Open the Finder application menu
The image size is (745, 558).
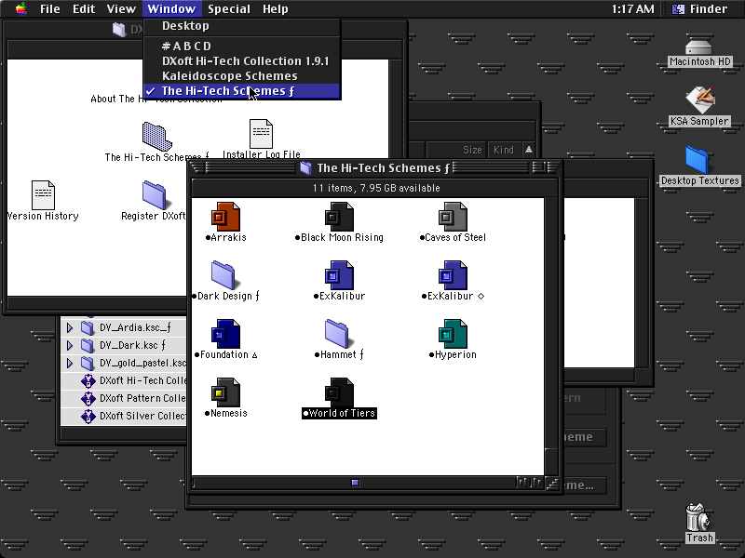tap(700, 9)
